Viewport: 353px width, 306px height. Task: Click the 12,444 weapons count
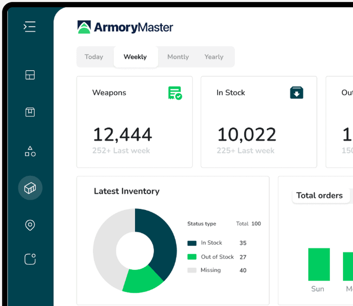(x=122, y=134)
